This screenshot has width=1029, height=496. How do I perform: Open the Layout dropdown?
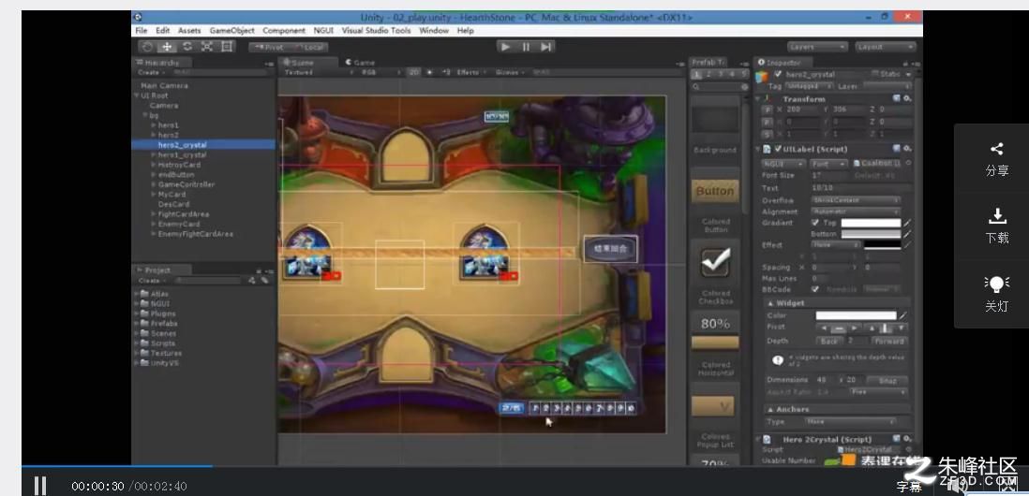pyautogui.click(x=885, y=47)
